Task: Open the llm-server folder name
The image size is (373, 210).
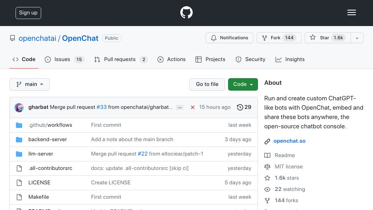Action: pos(41,154)
